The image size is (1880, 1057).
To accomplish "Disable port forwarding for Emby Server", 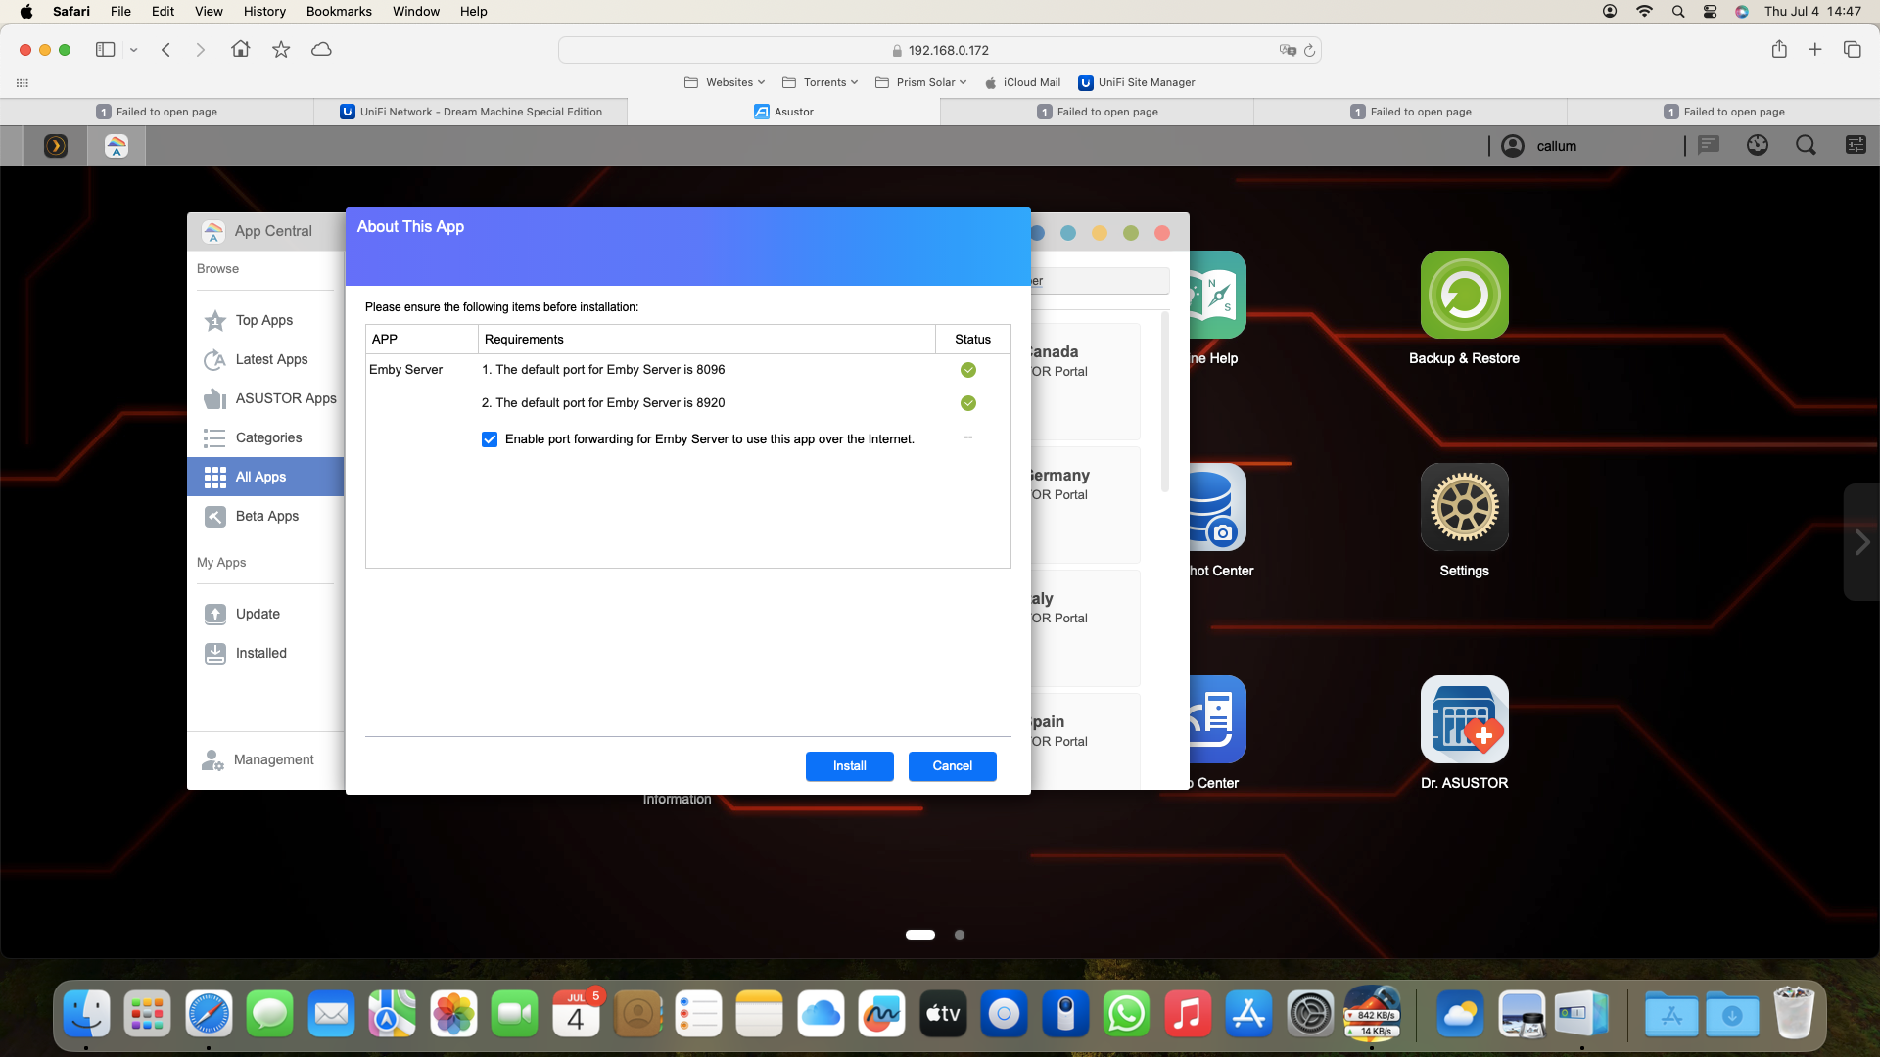I will [x=490, y=439].
